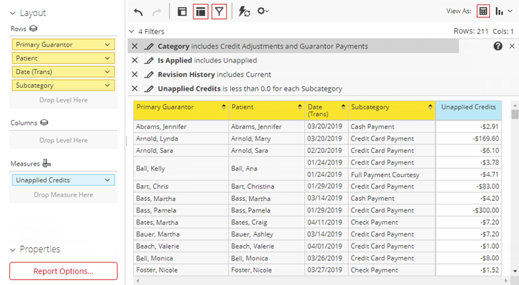Open Subcategory row level dropdown

point(107,85)
